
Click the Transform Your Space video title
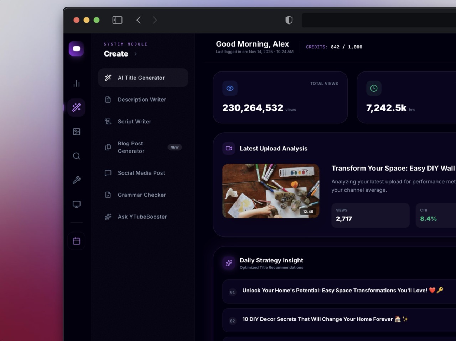(393, 168)
